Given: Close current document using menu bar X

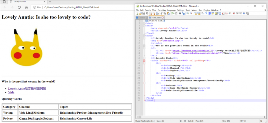Looking at the screenshot, I should pyautogui.click(x=265, y=10).
